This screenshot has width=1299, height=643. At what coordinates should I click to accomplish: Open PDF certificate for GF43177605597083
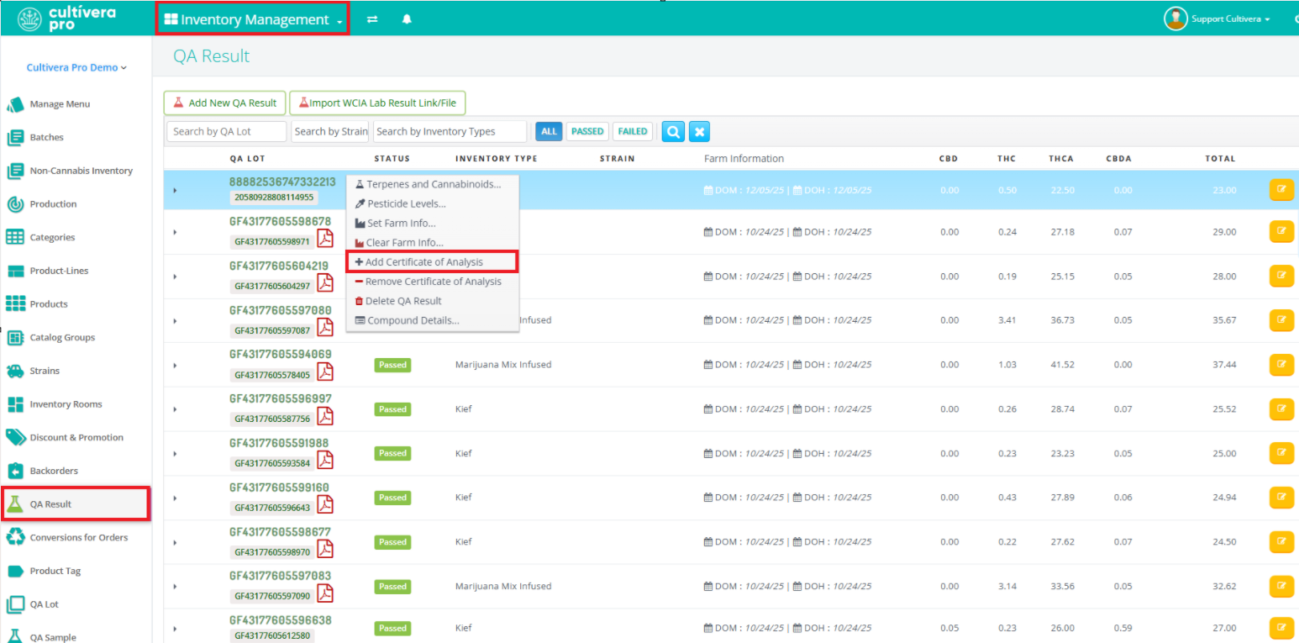[324, 593]
